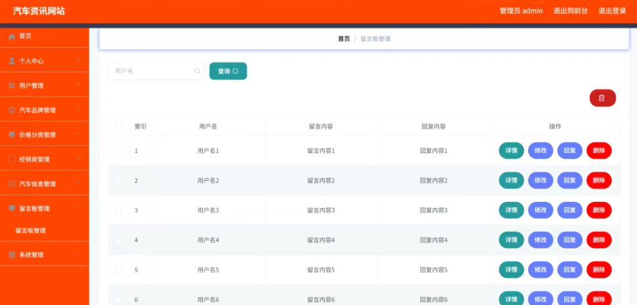The image size is (637, 305).
Task: Click the cell 留言内容3
Action: pyautogui.click(x=321, y=210)
